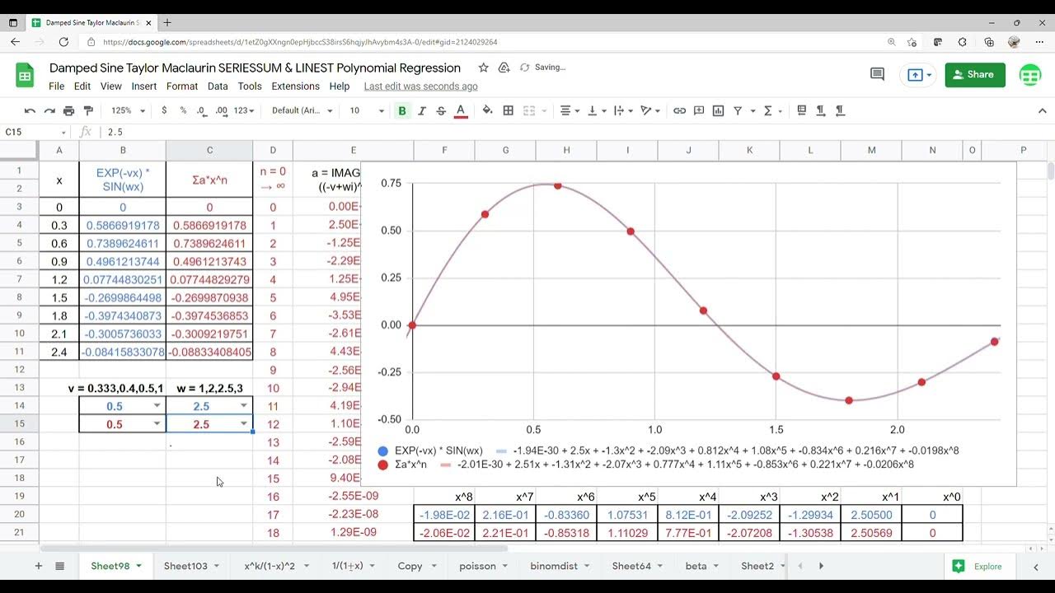Select cell B4 value 0.5866919178
1055x593 pixels.
(123, 226)
